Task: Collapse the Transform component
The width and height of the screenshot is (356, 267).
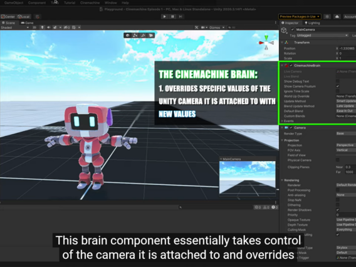Action: [282, 43]
